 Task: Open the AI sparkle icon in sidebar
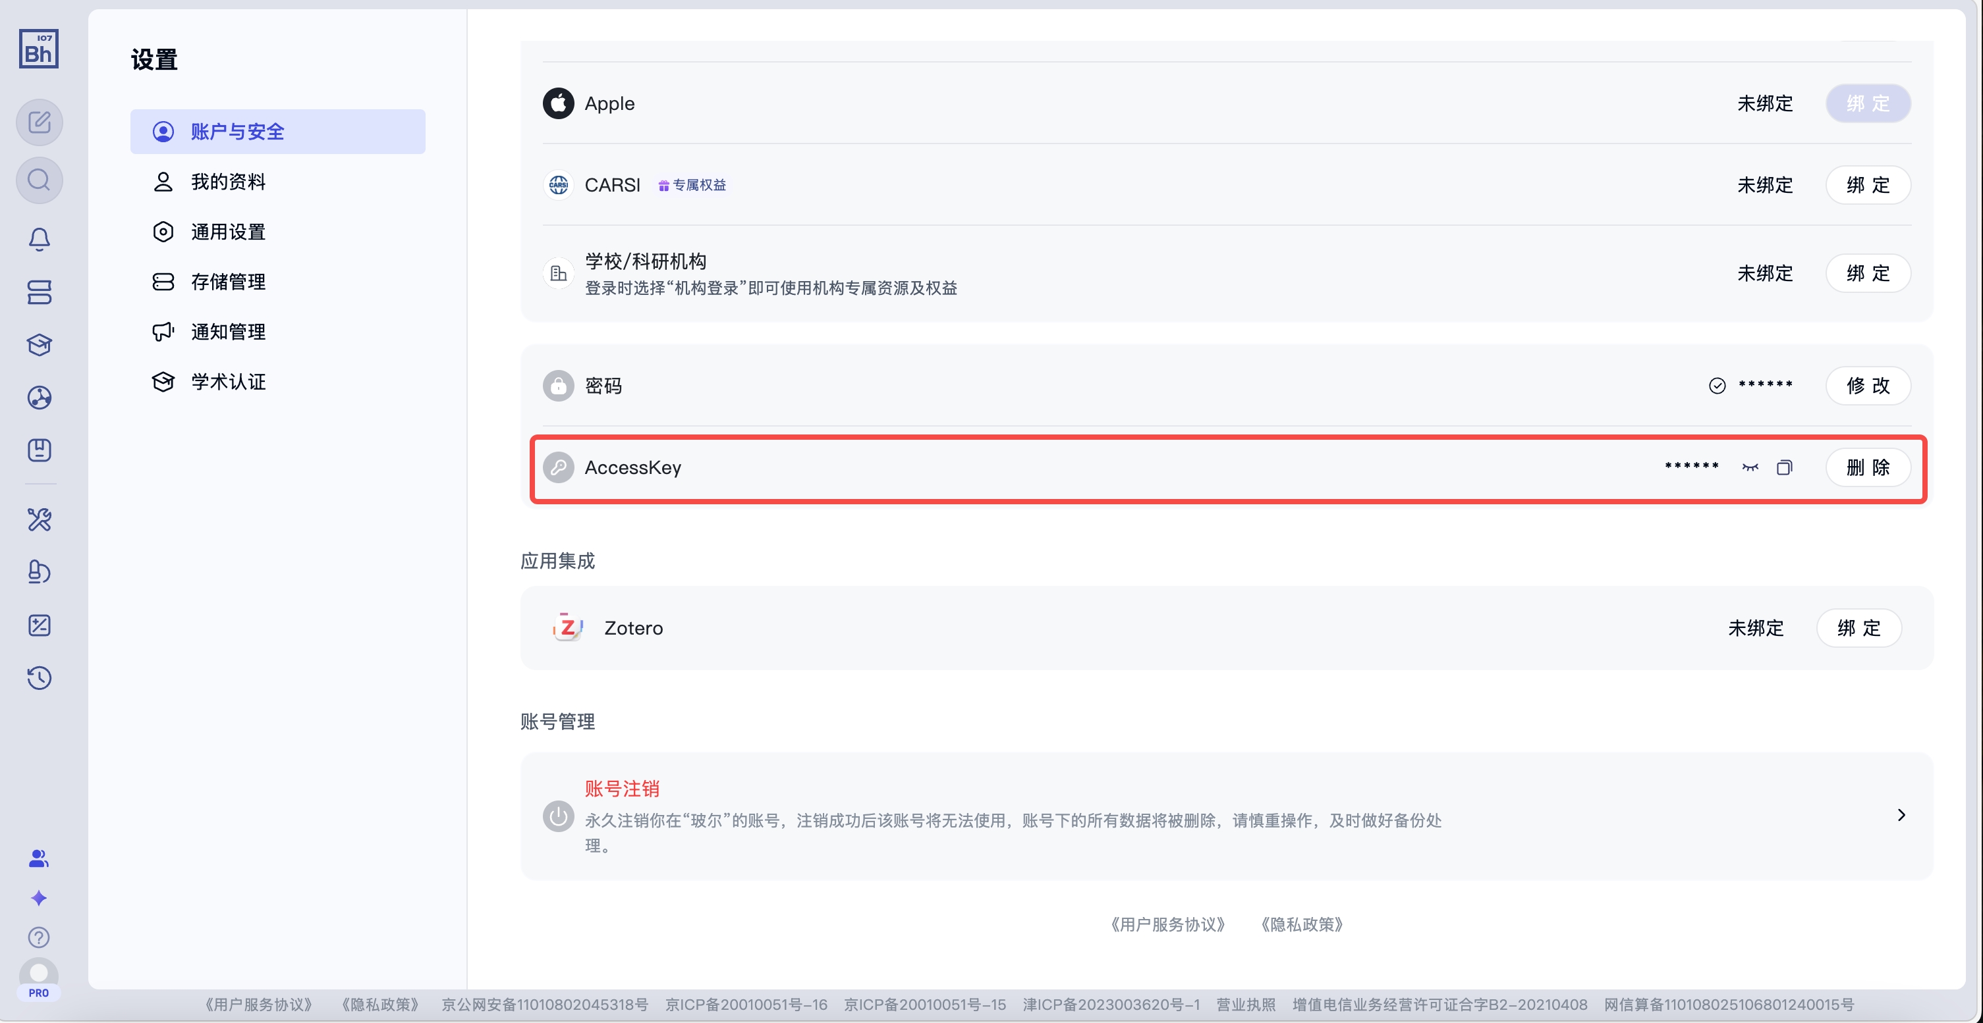[40, 898]
